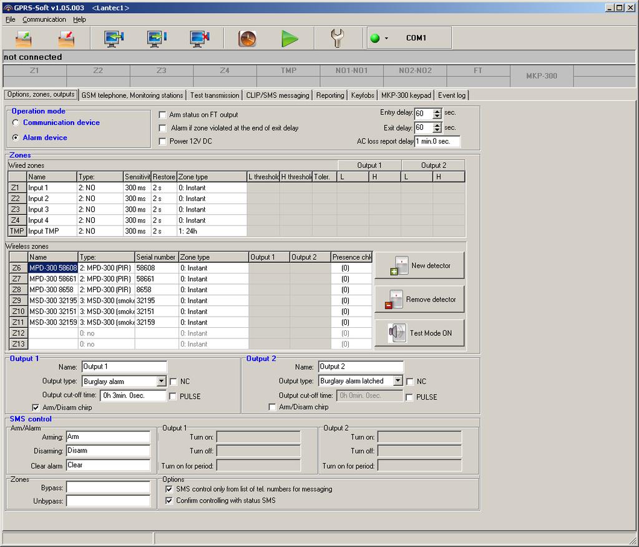Click the Output 1 Name field
This screenshot has height=547, width=639.
124,367
